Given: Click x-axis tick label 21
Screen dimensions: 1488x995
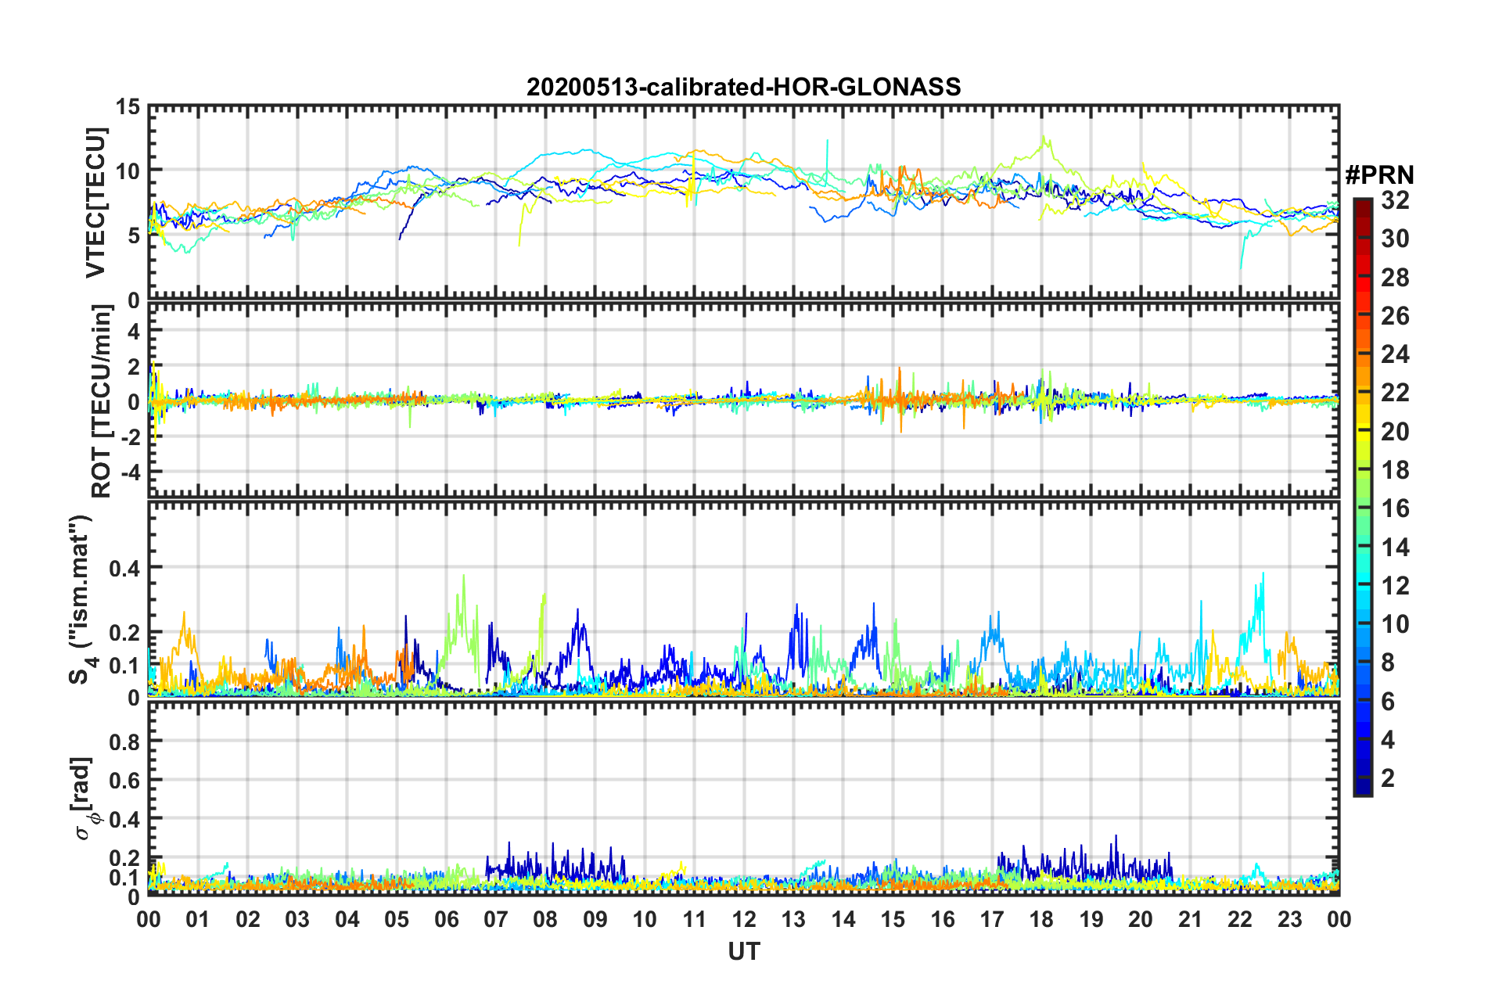Looking at the screenshot, I should (x=1190, y=919).
